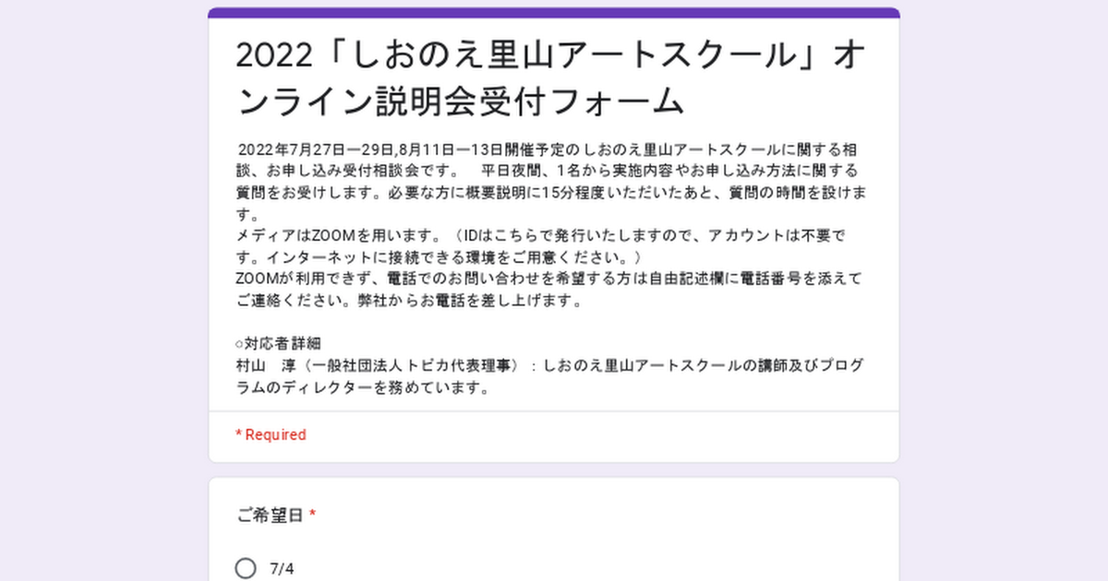Select the 7/4 radio button
Screen dimensions: 1108x581
pyautogui.click(x=246, y=568)
